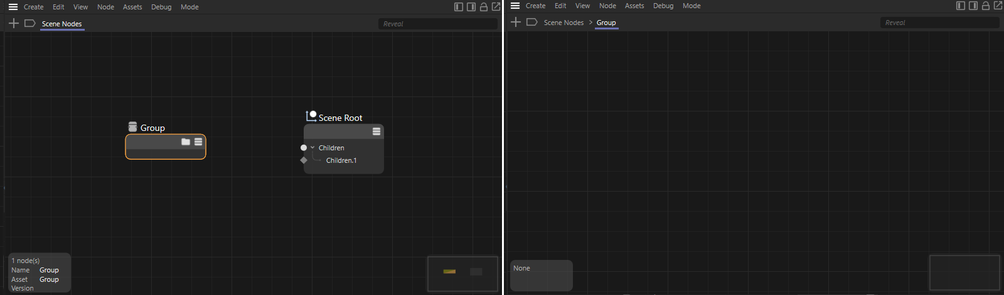This screenshot has height=295, width=1004.
Task: Toggle the lock icon in left editor
Action: coord(484,7)
